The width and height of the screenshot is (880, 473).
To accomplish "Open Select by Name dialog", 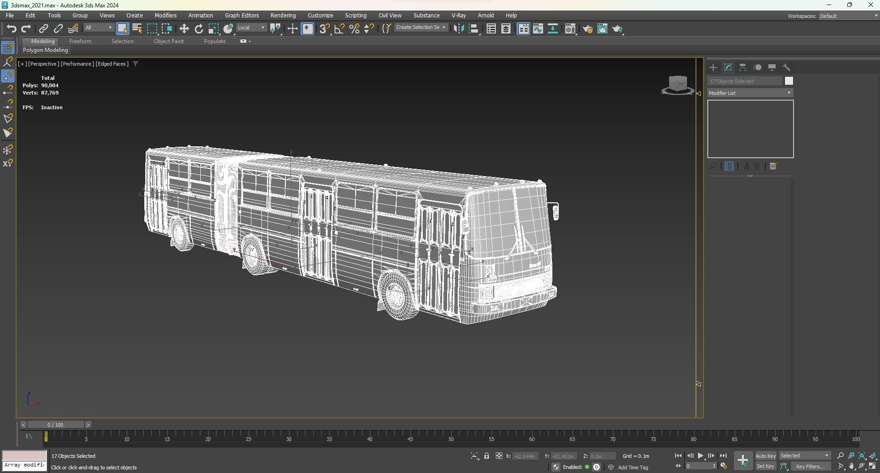I will [137, 28].
